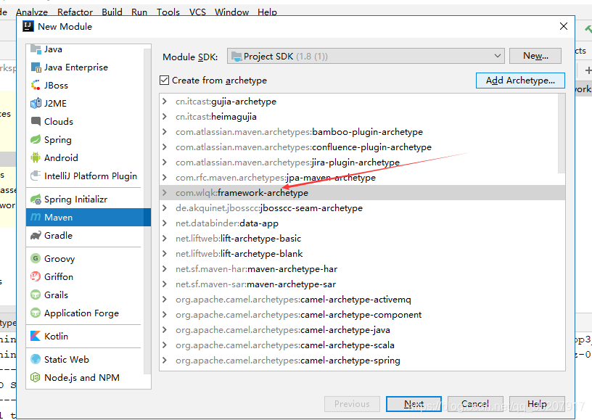Open the Module SDK dropdown
This screenshot has width=592, height=420.
coord(366,57)
